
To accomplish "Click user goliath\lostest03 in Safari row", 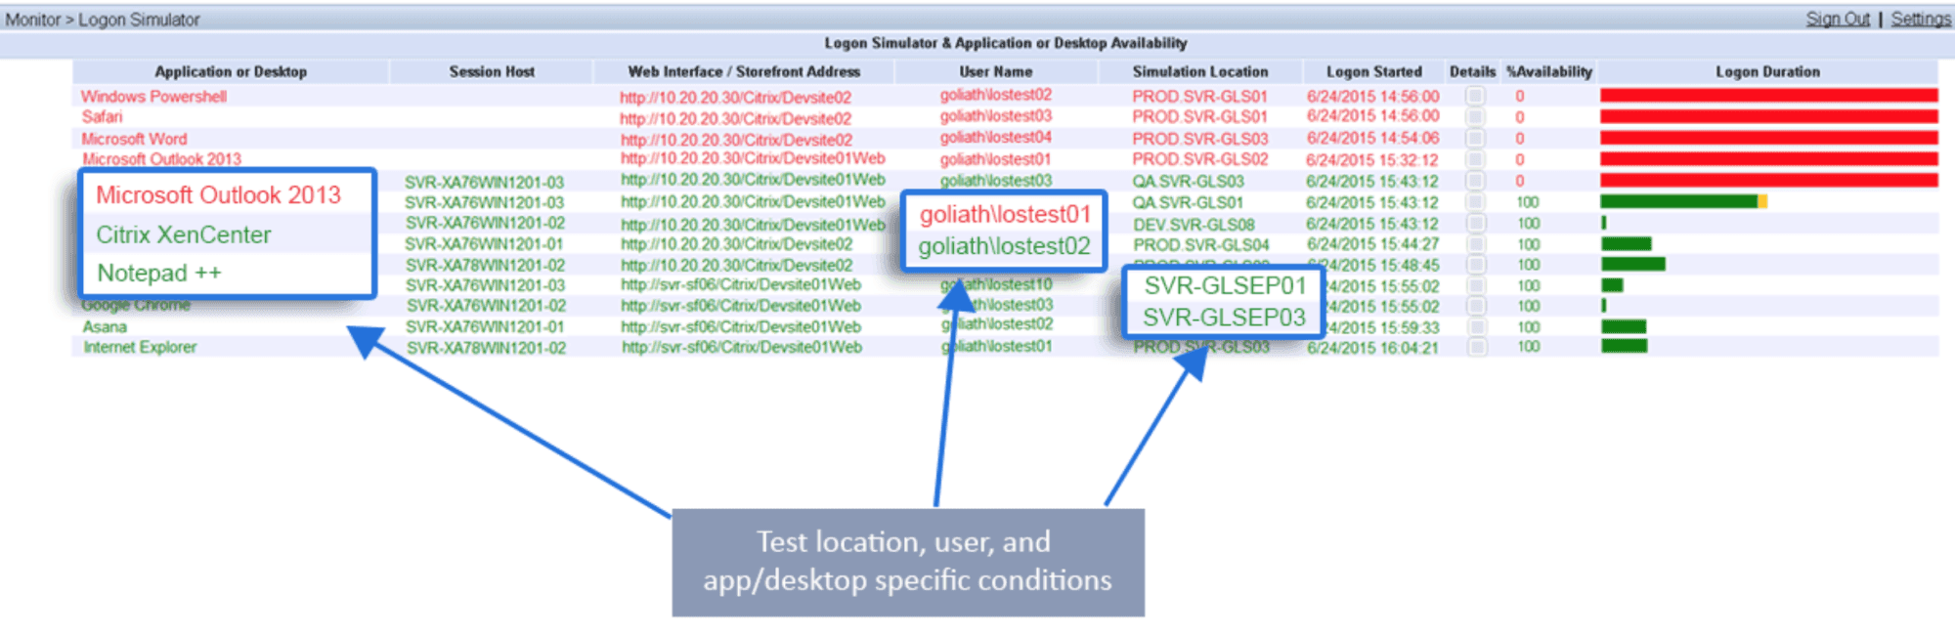I will point(996,116).
